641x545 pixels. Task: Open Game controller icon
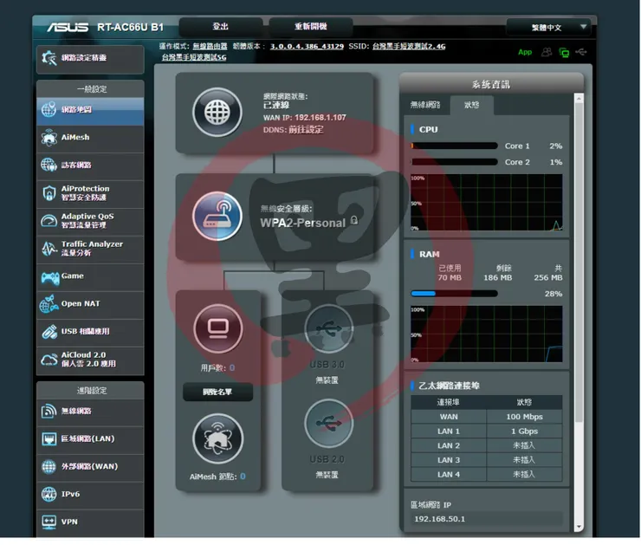(50, 278)
